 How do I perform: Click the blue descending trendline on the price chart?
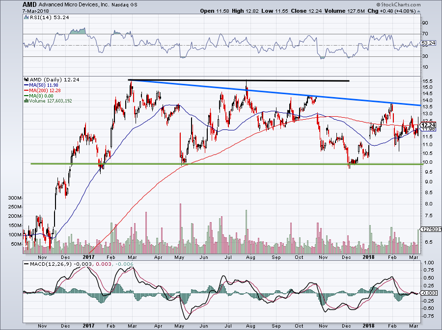[275, 93]
